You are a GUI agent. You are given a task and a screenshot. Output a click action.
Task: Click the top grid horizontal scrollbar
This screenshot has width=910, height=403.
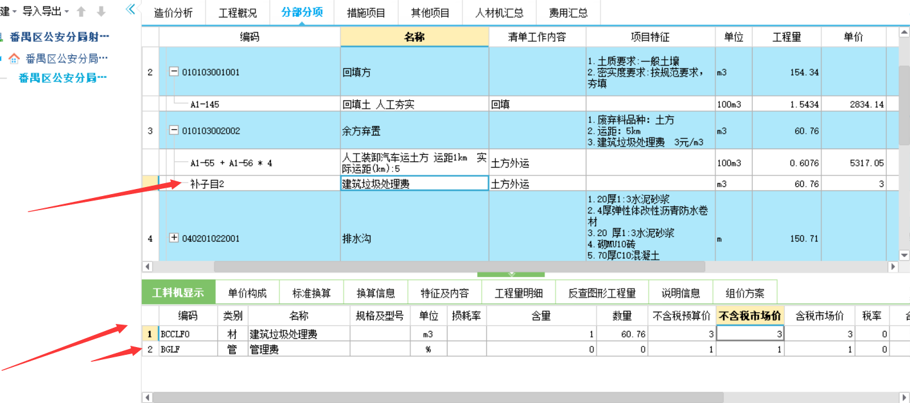[459, 266]
